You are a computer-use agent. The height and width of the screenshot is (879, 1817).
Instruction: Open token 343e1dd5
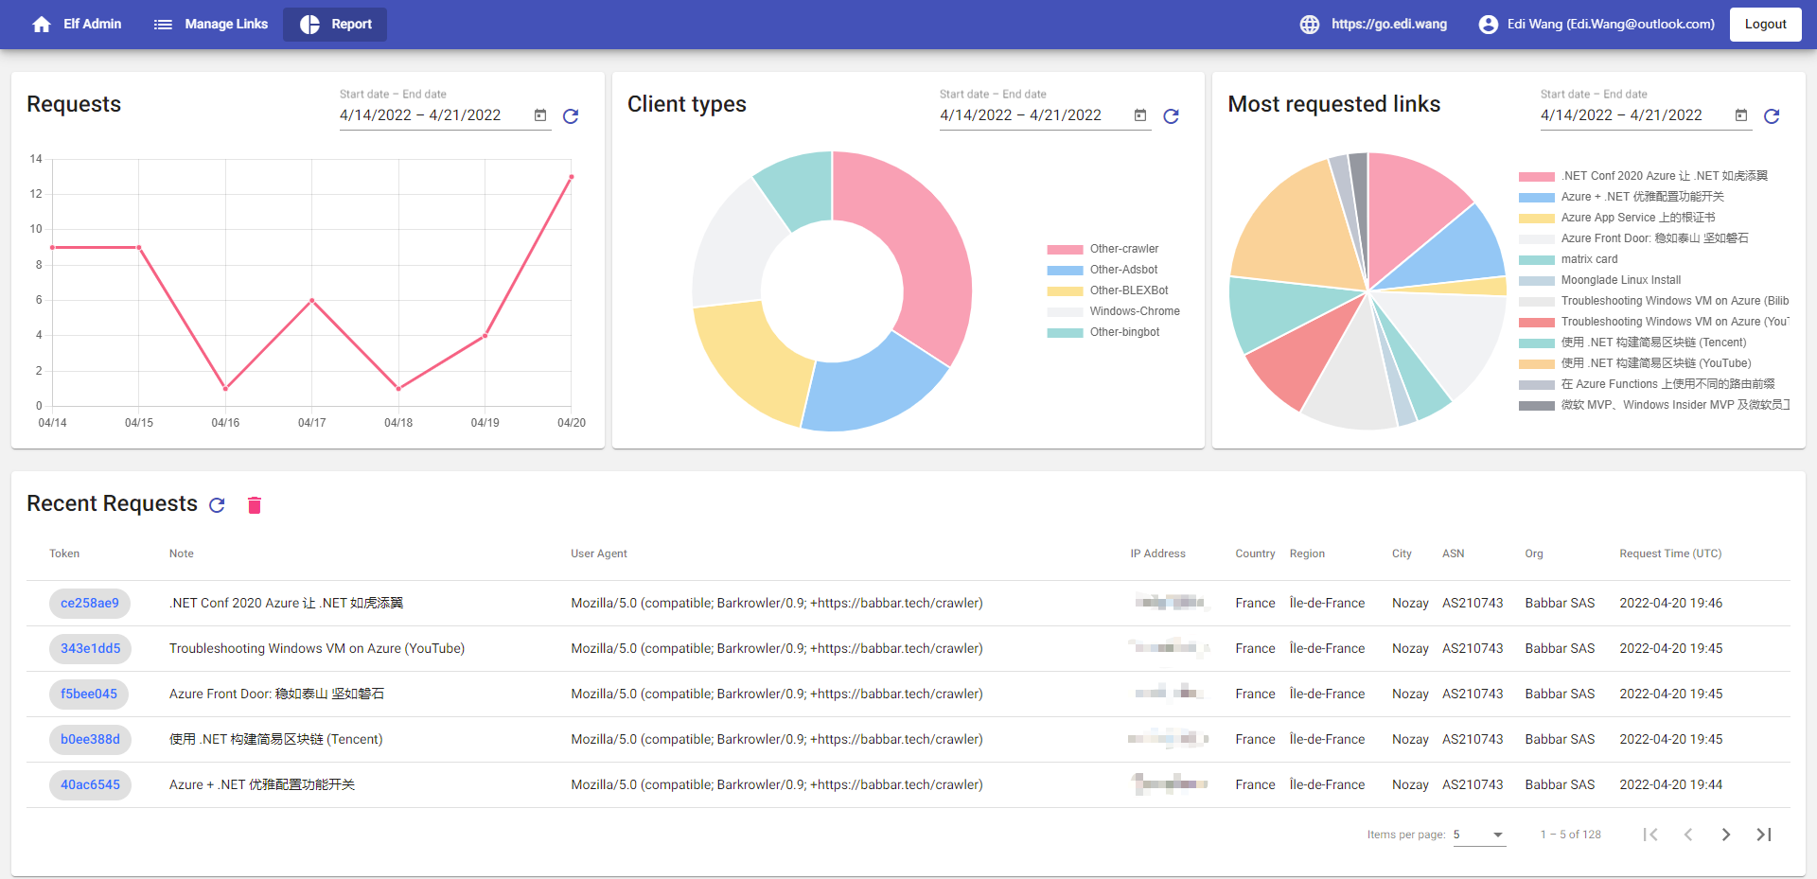[x=91, y=649]
